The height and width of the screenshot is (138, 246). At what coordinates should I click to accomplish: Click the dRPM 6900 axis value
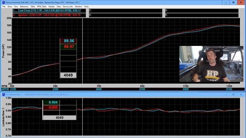[186, 89]
